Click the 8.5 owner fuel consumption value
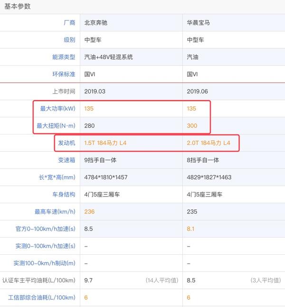Image resolution: width=285 pixels, height=307 pixels. pyautogui.click(x=191, y=280)
